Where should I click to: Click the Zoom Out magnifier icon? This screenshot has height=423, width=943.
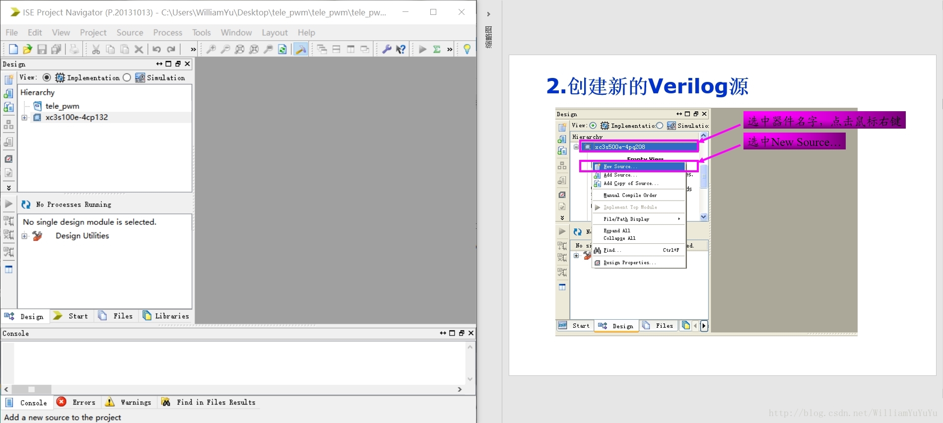tap(225, 49)
